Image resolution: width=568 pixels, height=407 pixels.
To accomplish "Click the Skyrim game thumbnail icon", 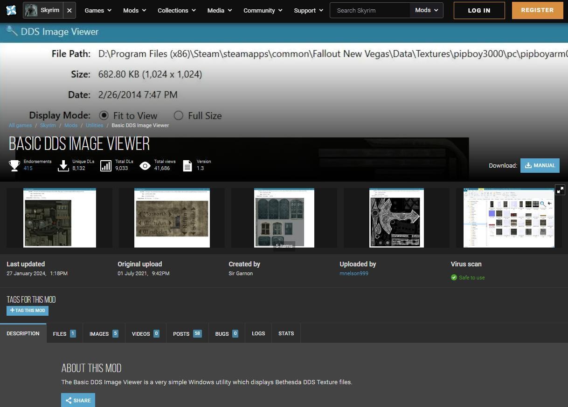I will [31, 10].
